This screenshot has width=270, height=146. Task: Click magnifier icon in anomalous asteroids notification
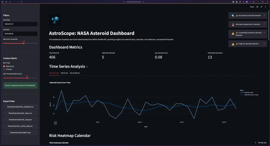[233, 15]
